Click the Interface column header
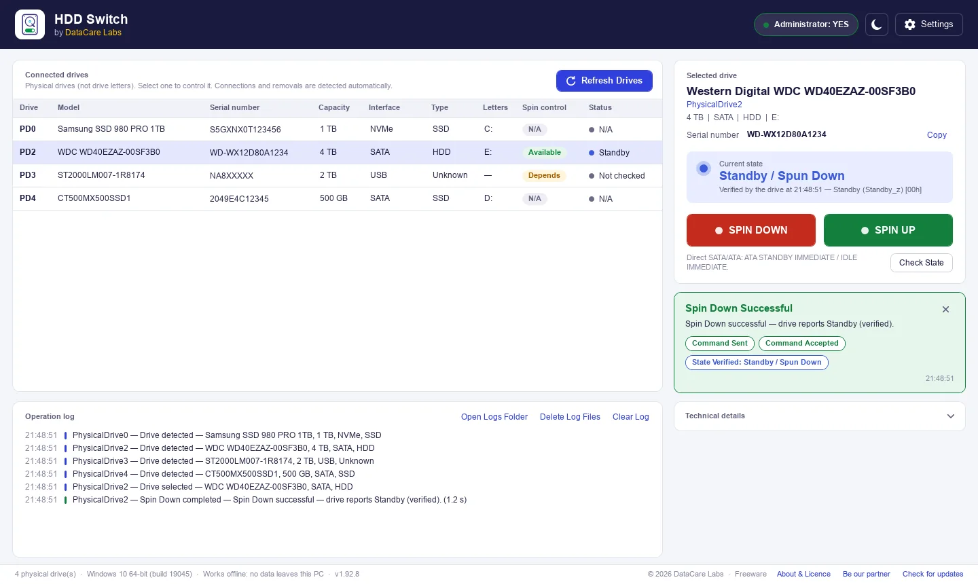This screenshot has height=584, width=978. click(384, 107)
